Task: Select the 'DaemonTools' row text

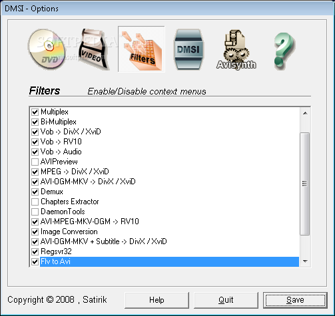Action: click(x=63, y=212)
